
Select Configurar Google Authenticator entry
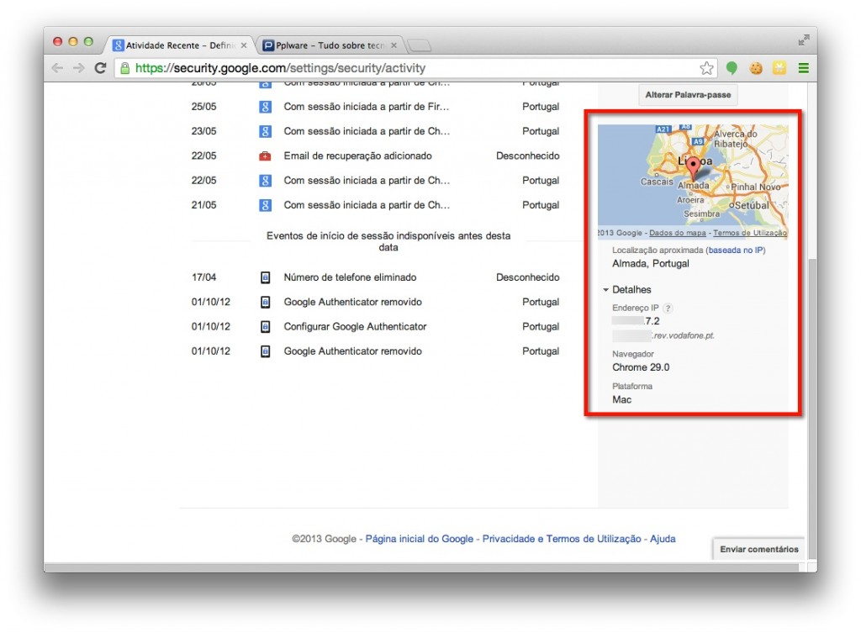click(x=375, y=327)
